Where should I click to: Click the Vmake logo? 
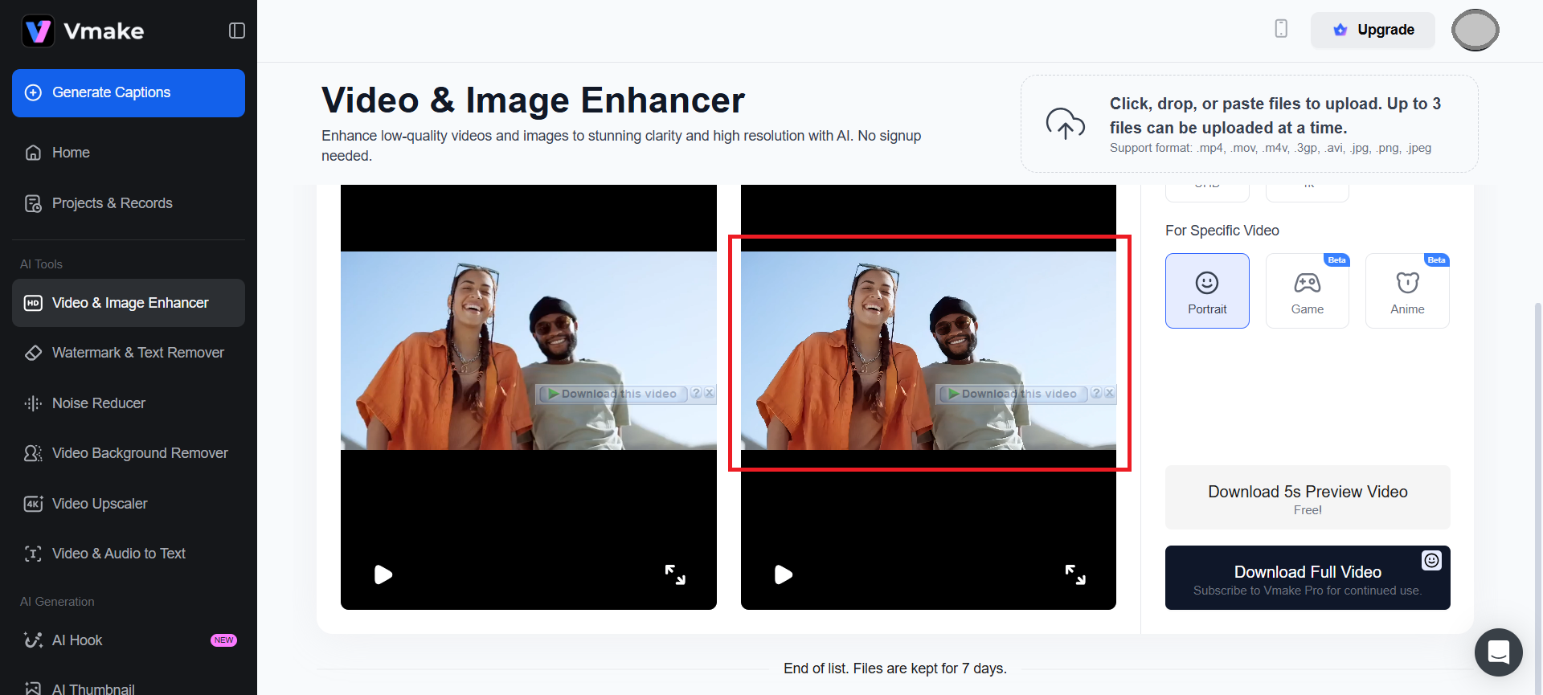tap(83, 31)
